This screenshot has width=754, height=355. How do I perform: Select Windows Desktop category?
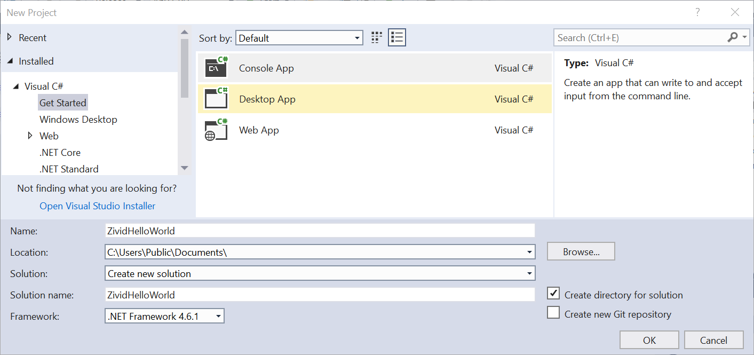[x=78, y=119]
